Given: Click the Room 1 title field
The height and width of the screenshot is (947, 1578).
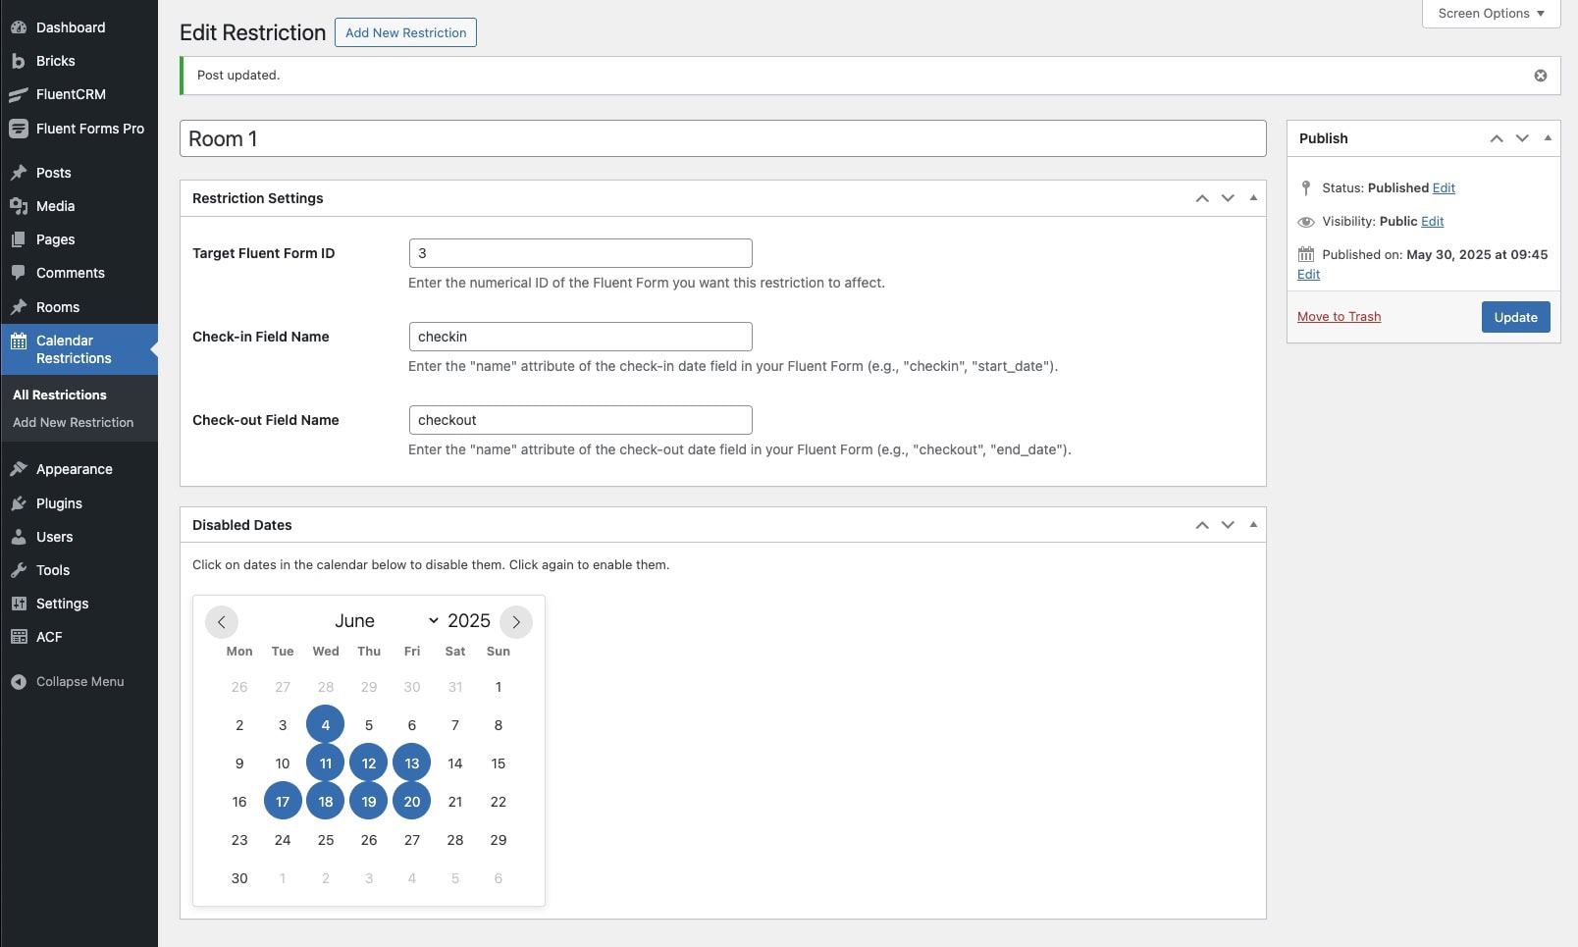Looking at the screenshot, I should (723, 138).
